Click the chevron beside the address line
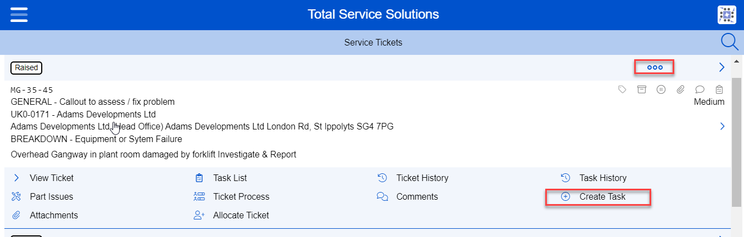This screenshot has height=237, width=744. (721, 127)
